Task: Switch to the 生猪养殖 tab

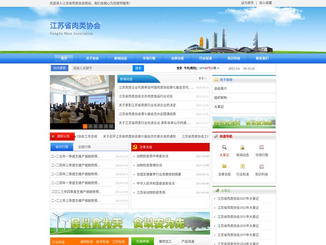Action: point(143,241)
